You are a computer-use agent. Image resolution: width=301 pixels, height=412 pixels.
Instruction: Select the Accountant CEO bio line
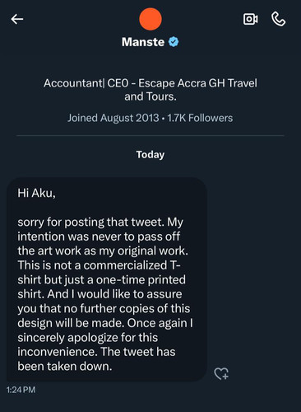tap(150, 83)
